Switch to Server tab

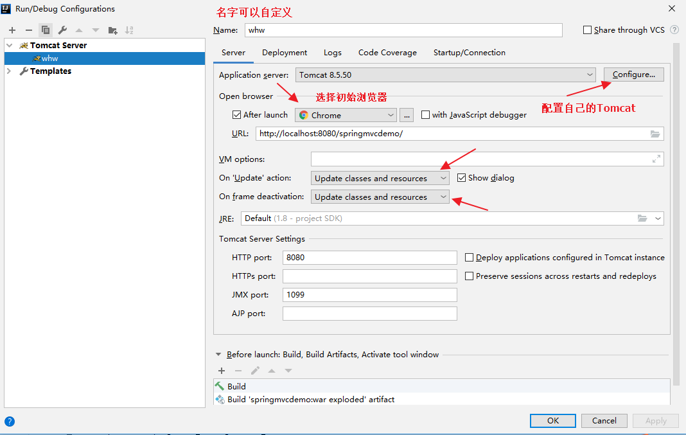point(233,53)
